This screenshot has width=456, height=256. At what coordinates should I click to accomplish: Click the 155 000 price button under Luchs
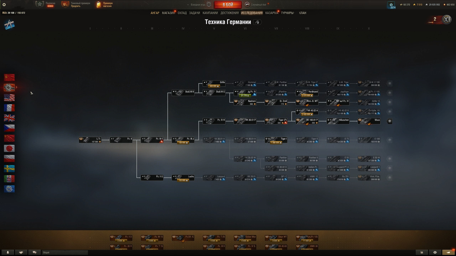[x=183, y=180]
